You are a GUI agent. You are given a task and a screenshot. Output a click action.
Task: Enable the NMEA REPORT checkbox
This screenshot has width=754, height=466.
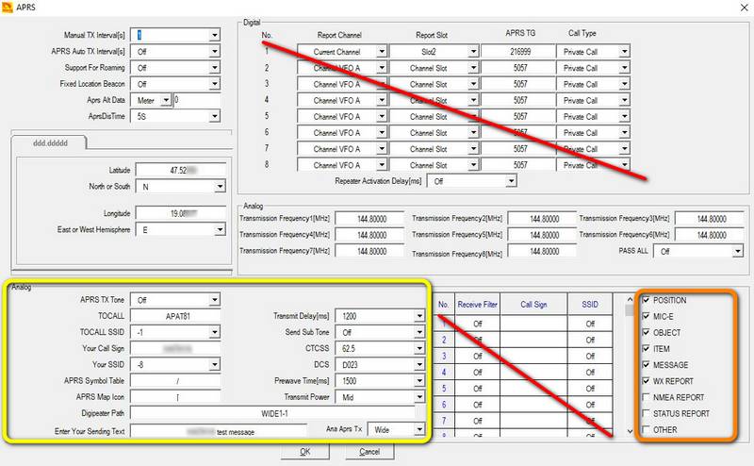(x=646, y=397)
